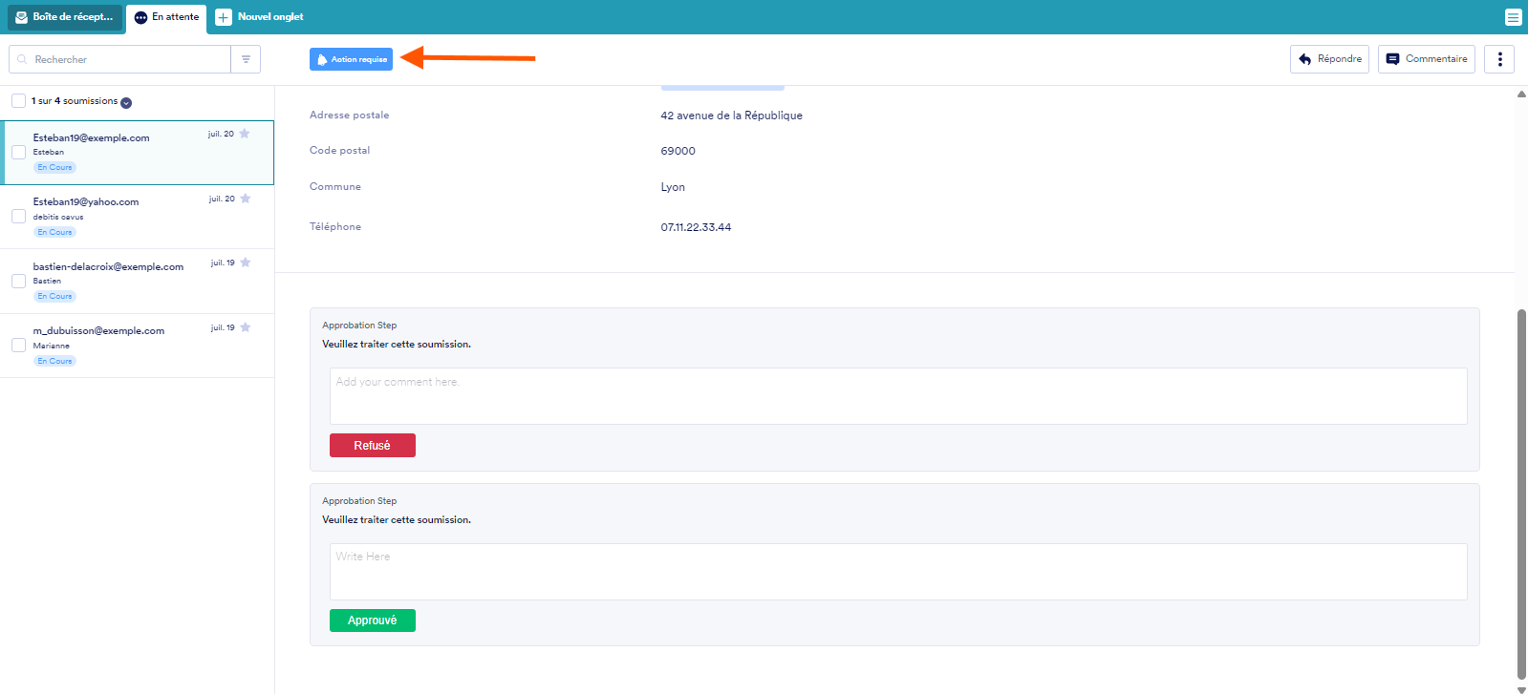The width and height of the screenshot is (1528, 694).
Task: Check the select-all submissions checkbox
Action: (x=18, y=101)
